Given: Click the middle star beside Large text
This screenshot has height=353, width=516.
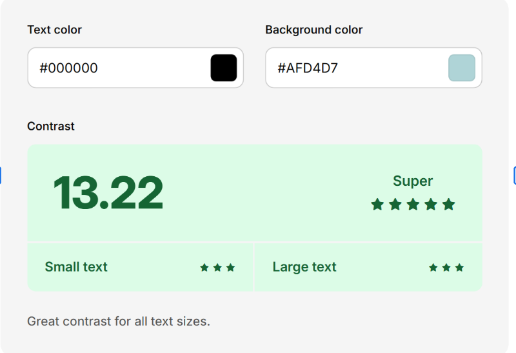Looking at the screenshot, I should coord(446,267).
